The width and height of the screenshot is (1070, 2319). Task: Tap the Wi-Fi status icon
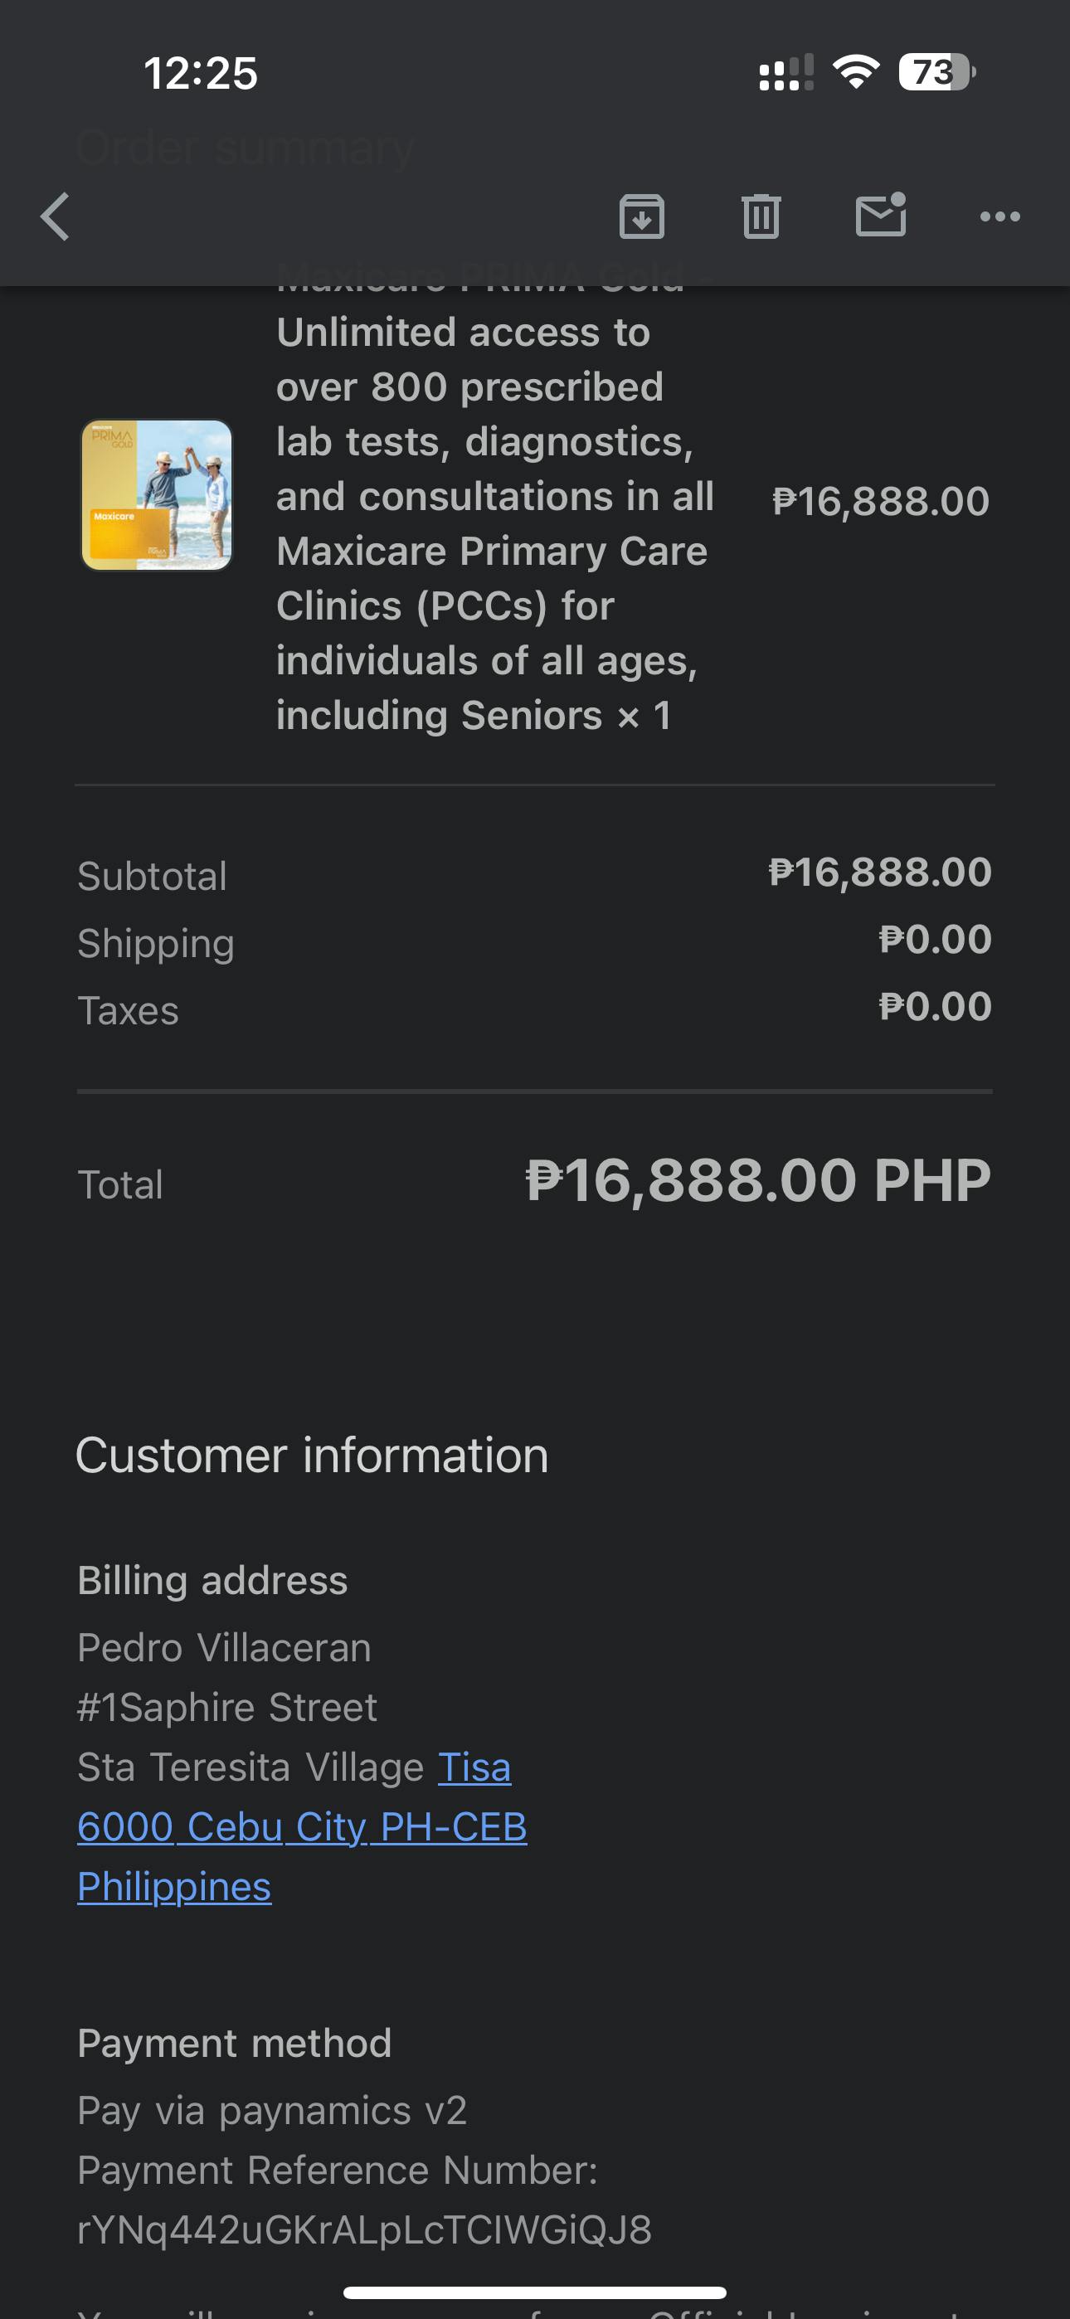click(856, 72)
